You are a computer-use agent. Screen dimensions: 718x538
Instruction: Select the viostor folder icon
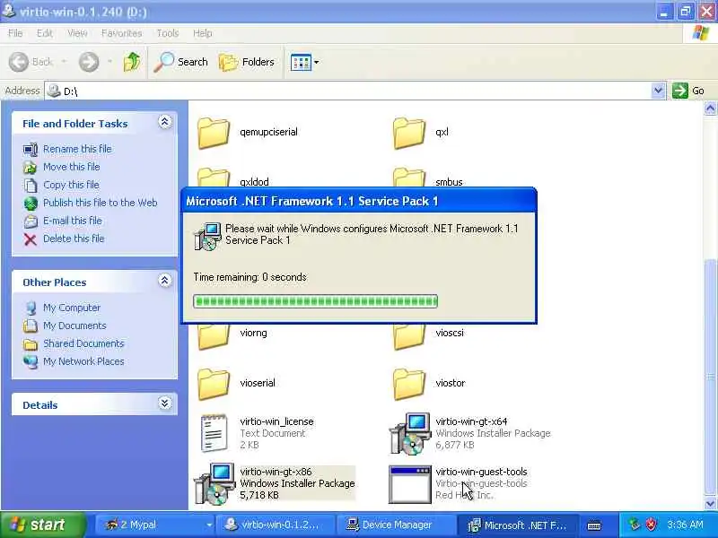(x=409, y=384)
